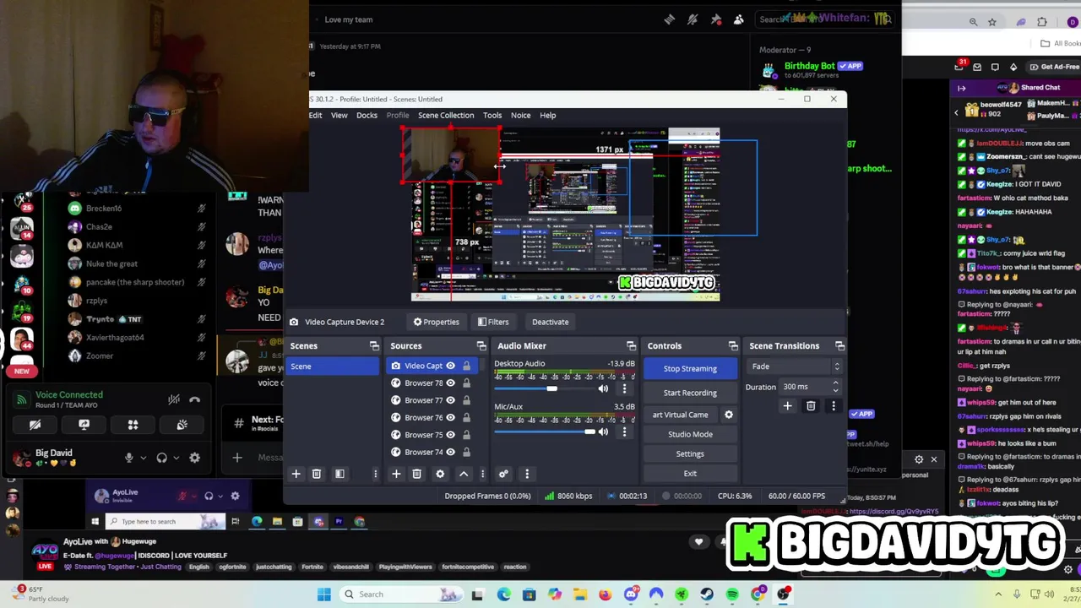The height and width of the screenshot is (608, 1081).
Task: Unlock the Browser 78 source
Action: click(x=466, y=383)
